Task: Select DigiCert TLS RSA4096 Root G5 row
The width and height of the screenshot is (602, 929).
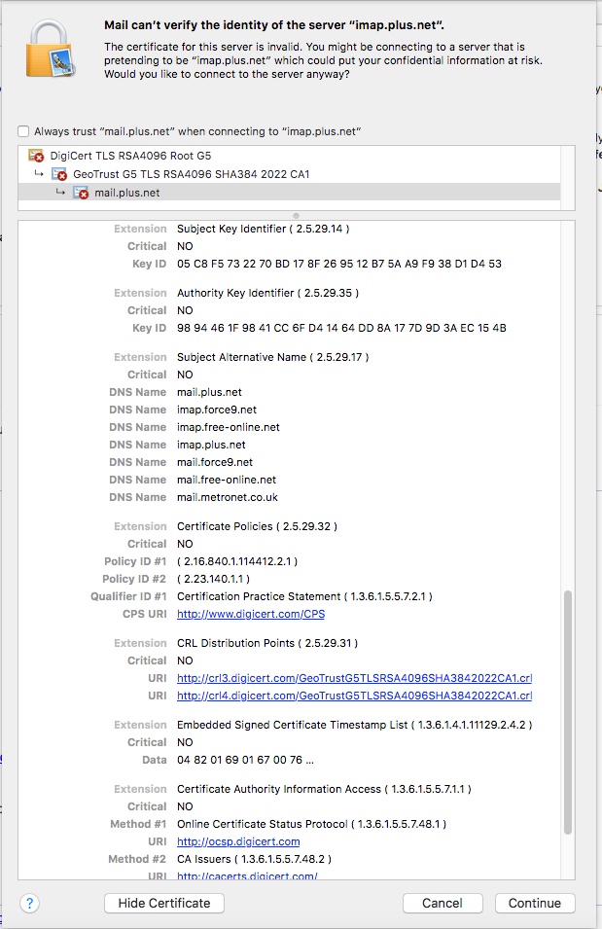Action: tap(130, 156)
